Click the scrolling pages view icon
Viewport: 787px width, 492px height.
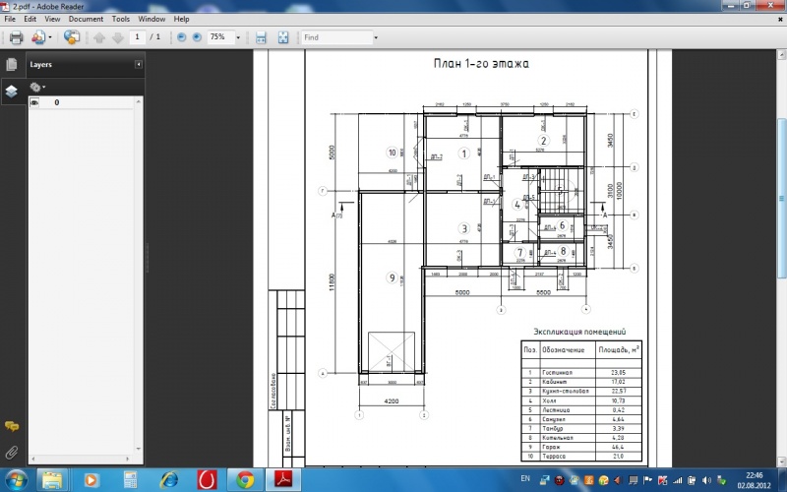261,37
